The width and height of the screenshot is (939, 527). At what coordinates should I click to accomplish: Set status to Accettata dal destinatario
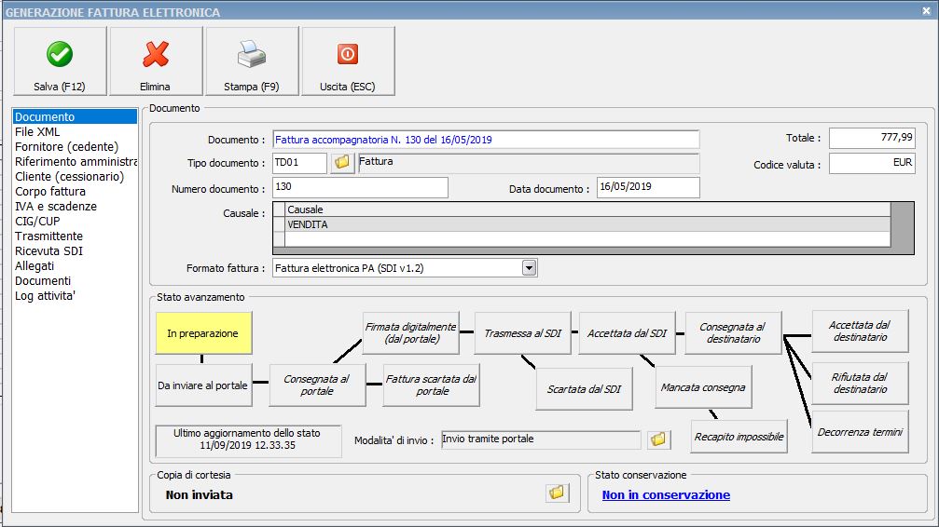860,331
